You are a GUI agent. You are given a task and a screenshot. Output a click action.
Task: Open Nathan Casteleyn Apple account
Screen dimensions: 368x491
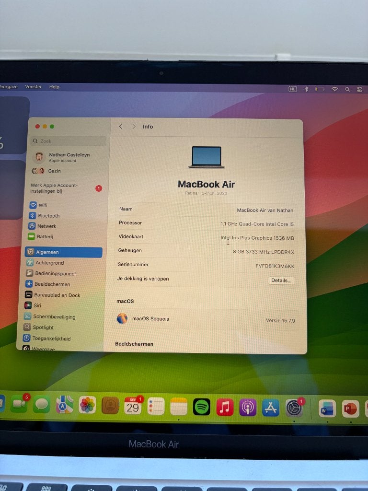62,157
